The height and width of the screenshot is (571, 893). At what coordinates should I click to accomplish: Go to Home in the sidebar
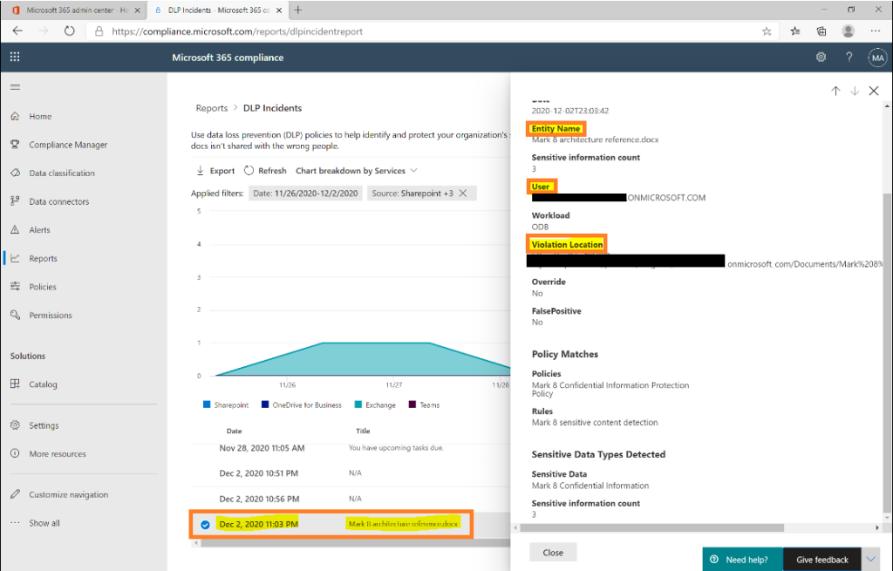click(40, 116)
